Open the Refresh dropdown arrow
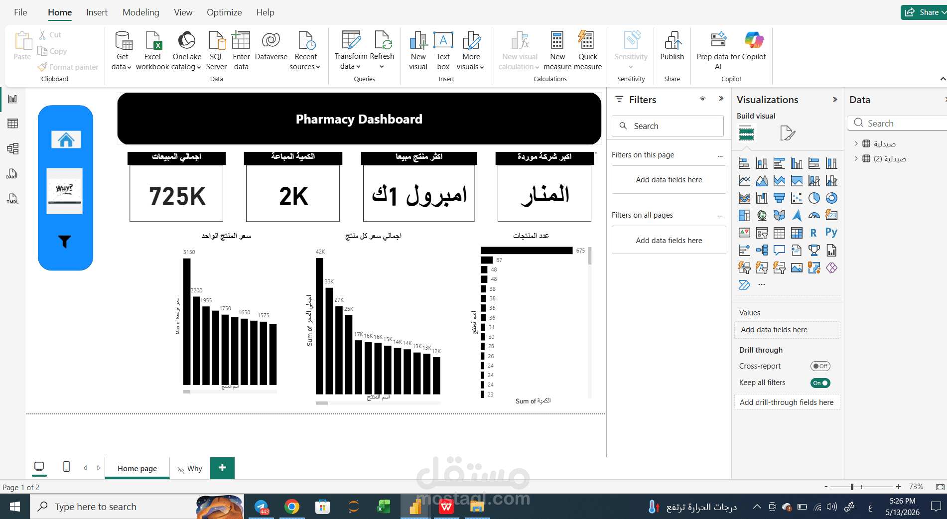This screenshot has width=947, height=519. [x=382, y=67]
